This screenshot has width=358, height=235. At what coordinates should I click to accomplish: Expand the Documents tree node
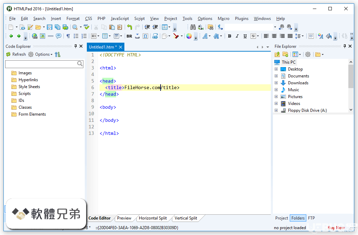(276, 76)
